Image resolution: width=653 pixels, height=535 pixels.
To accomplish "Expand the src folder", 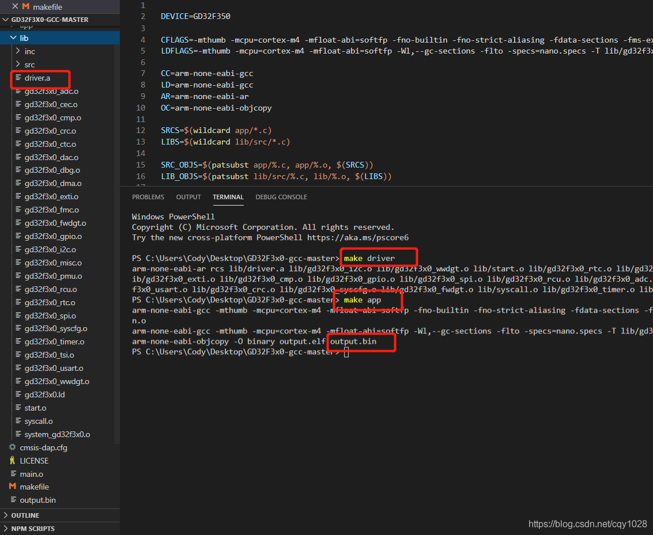I will click(18, 64).
